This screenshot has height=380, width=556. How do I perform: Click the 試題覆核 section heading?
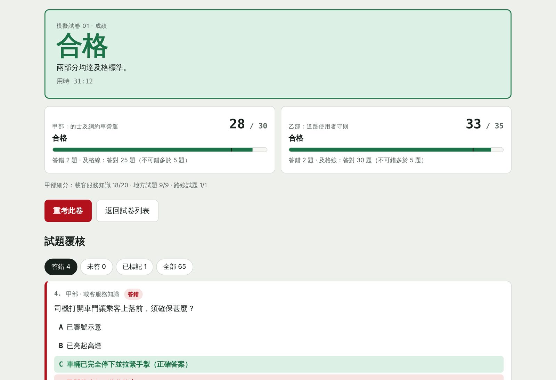click(65, 241)
